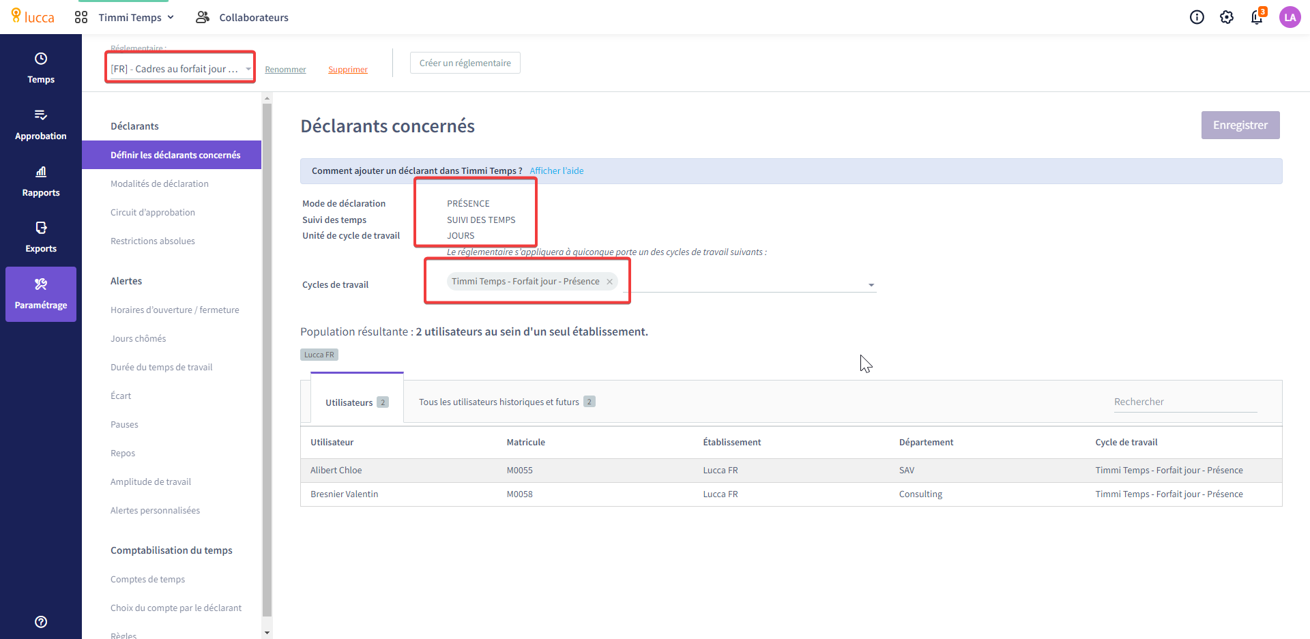Switch to Tous les utilisateurs historiques et futurs tab
Image resolution: width=1310 pixels, height=639 pixels.
tap(507, 402)
